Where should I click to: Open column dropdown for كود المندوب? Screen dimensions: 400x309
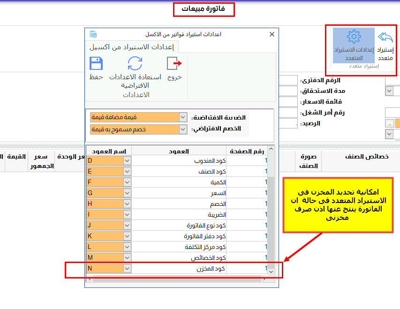(x=127, y=161)
